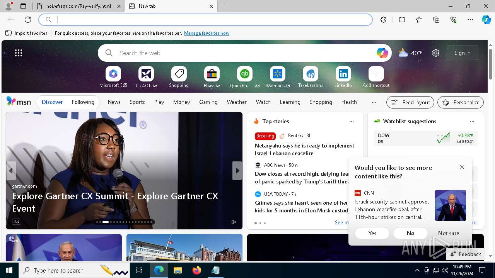Click the browser address bar
495x278 pixels.
206,20
